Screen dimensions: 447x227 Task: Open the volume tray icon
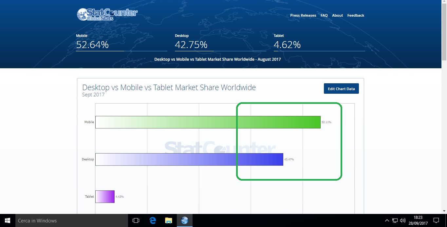tap(403, 220)
